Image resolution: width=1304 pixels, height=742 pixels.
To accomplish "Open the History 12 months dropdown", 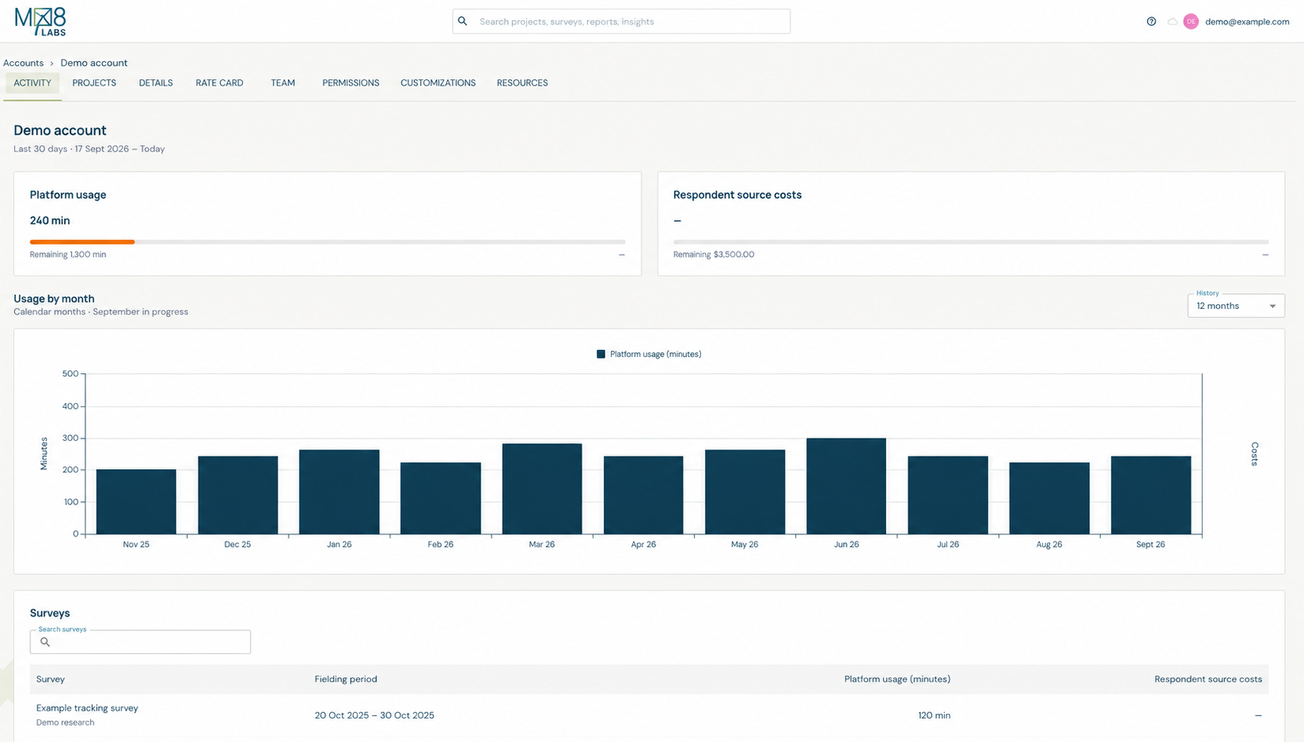I will pyautogui.click(x=1236, y=306).
